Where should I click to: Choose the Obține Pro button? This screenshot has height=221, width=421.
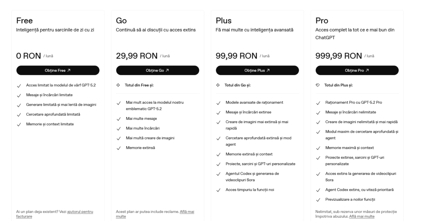(357, 70)
